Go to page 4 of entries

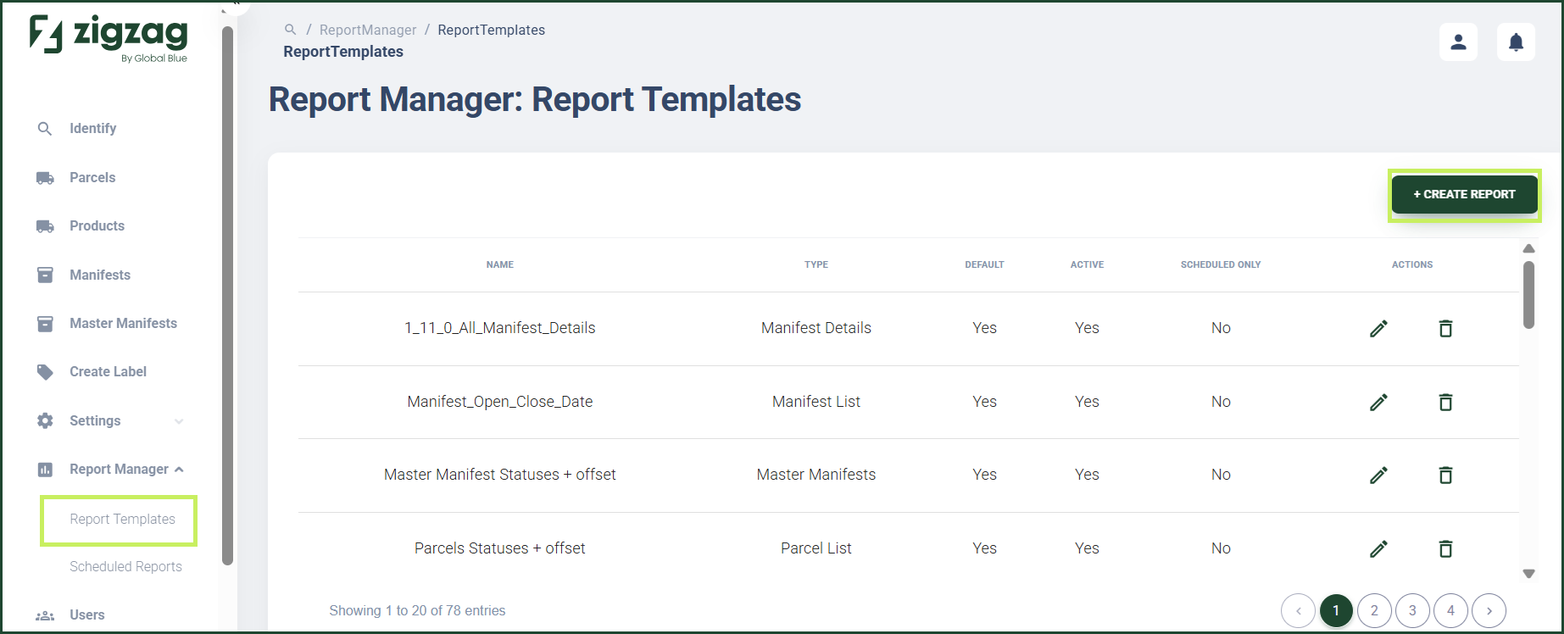pos(1450,610)
